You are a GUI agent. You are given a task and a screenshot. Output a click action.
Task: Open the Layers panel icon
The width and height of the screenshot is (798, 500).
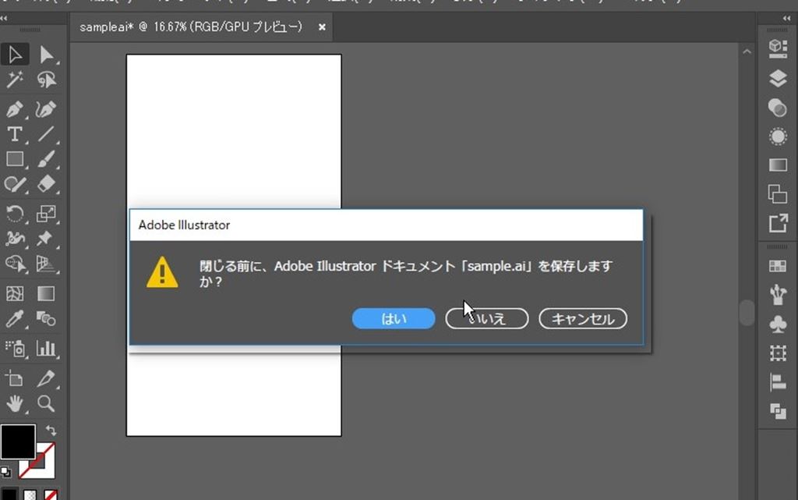(778, 78)
